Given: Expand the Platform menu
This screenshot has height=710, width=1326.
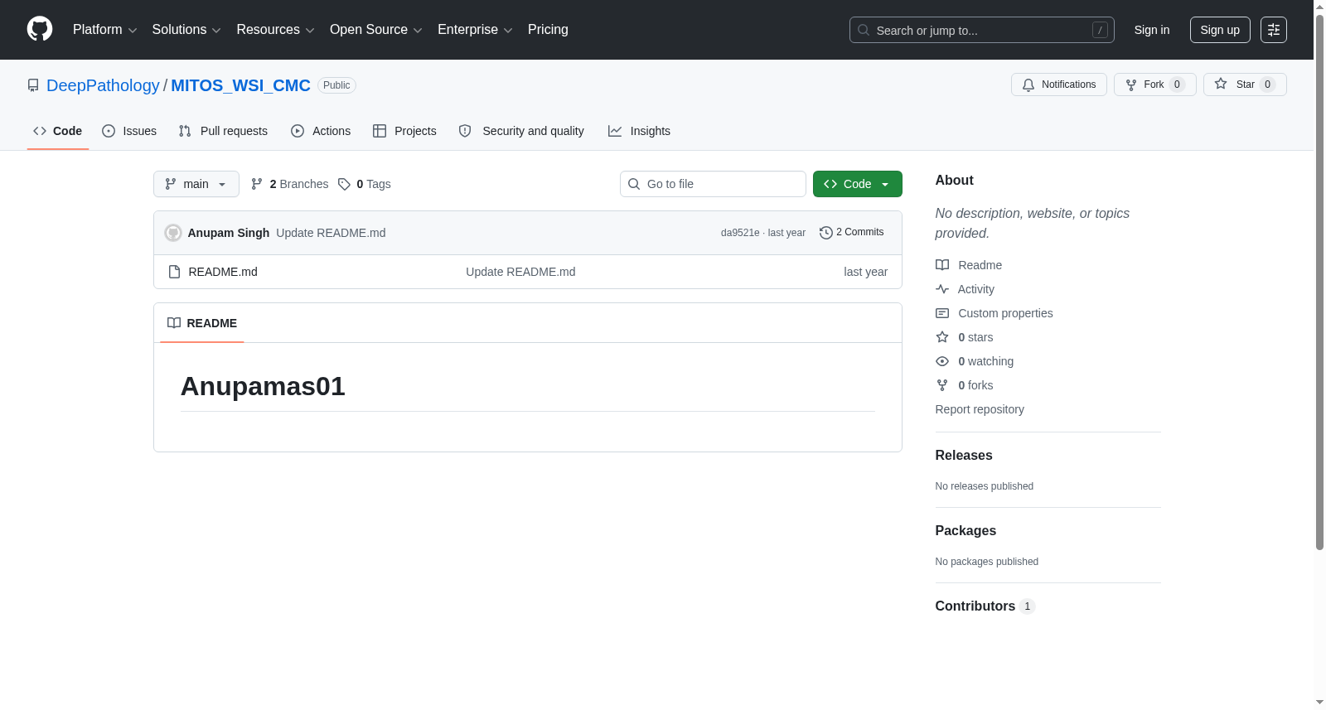Looking at the screenshot, I should (104, 30).
